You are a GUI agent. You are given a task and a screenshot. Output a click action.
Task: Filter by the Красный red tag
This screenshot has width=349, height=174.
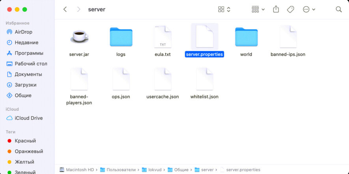pyautogui.click(x=25, y=141)
